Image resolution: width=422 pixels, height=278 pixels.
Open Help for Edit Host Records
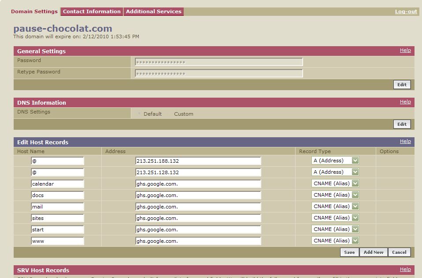tap(405, 141)
